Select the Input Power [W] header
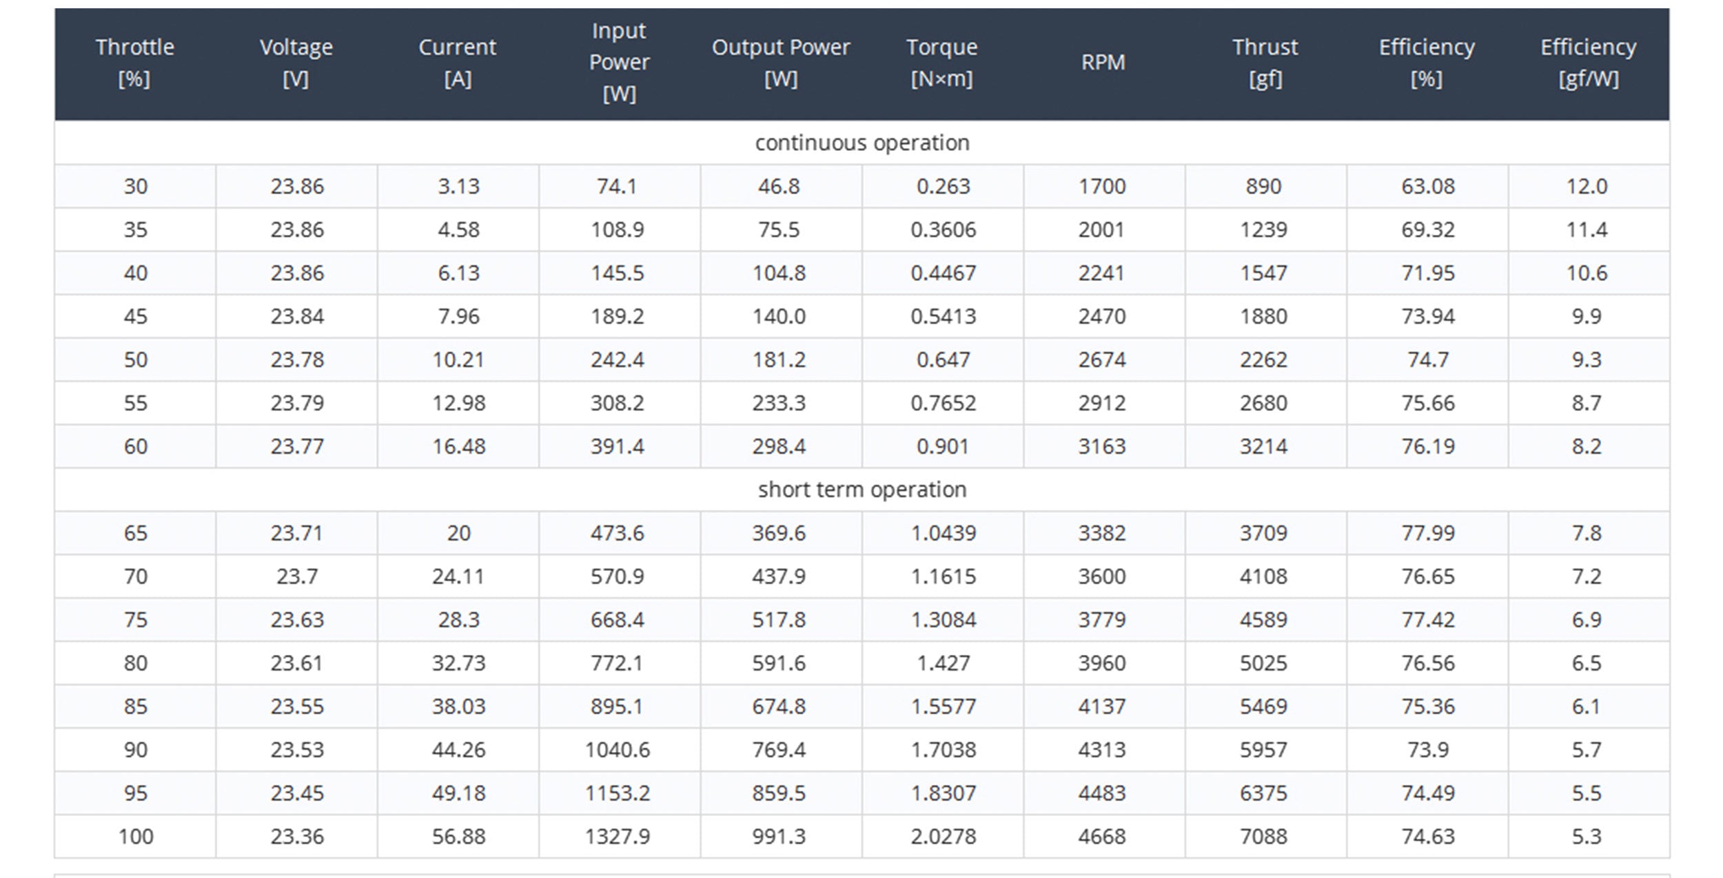 [619, 63]
